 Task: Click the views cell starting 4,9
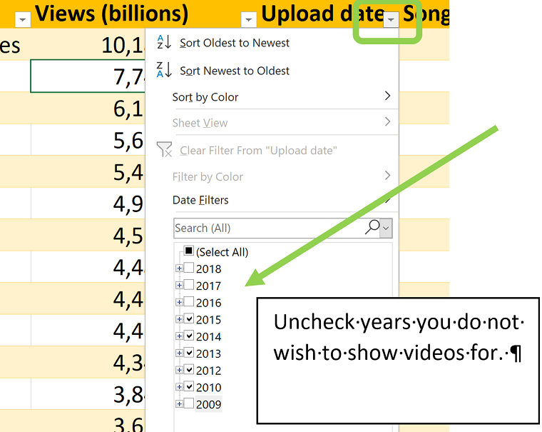[x=88, y=204]
